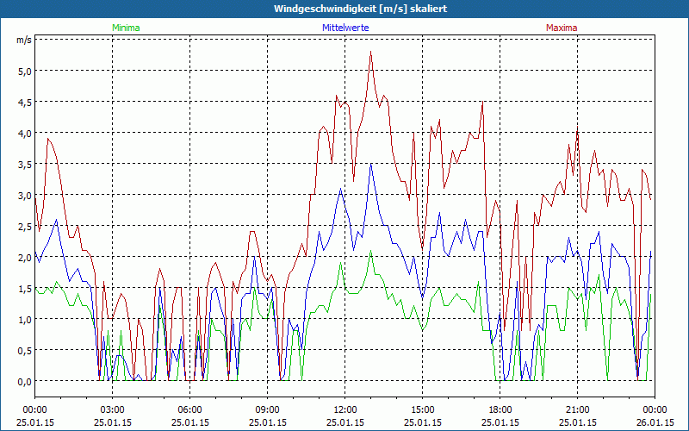Click the m/s unit label on y-axis

pyautogui.click(x=24, y=40)
